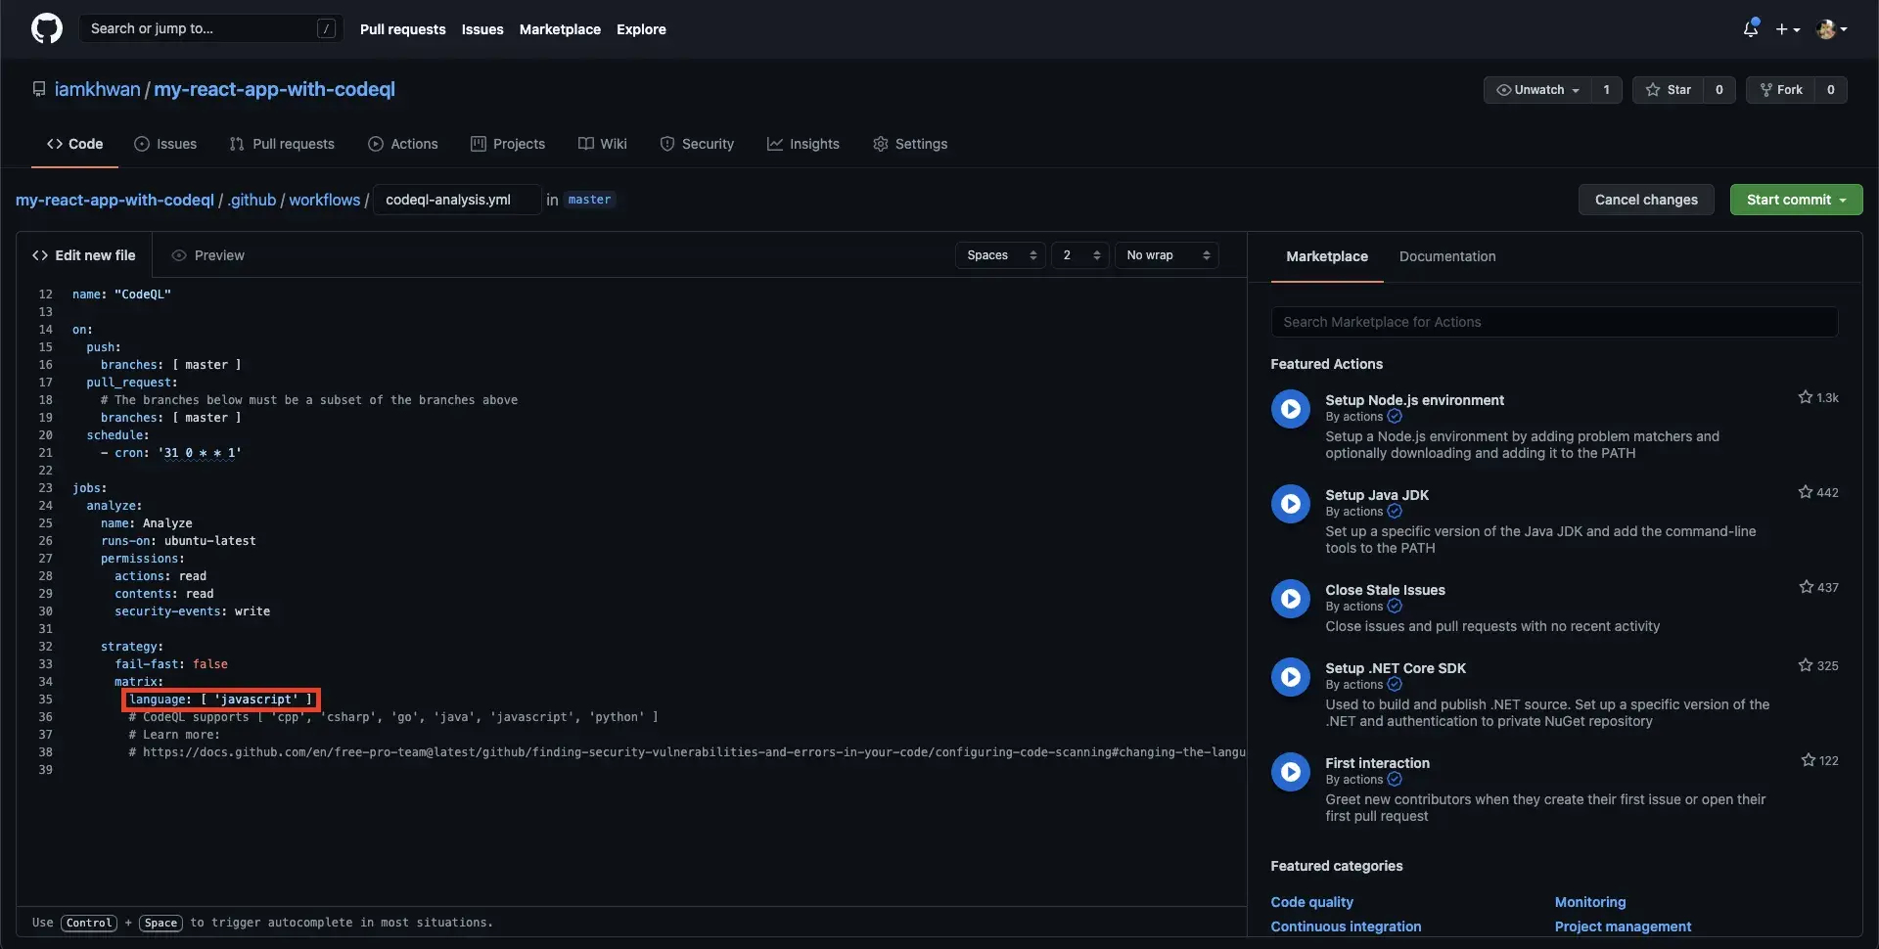The height and width of the screenshot is (949, 1879).
Task: Click the watcher count 1 button
Action: pyautogui.click(x=1606, y=89)
